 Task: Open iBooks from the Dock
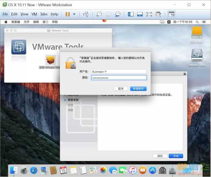pyautogui.click(x=143, y=170)
